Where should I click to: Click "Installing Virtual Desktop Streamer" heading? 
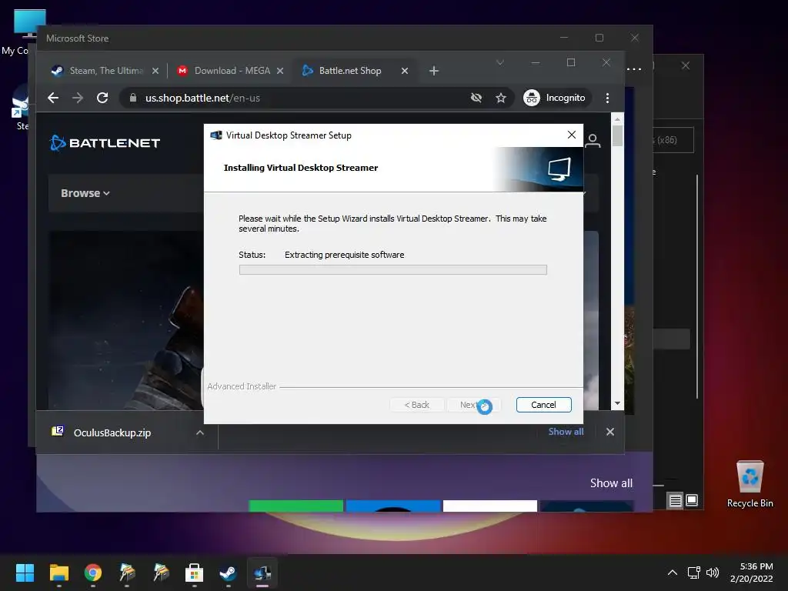point(301,168)
